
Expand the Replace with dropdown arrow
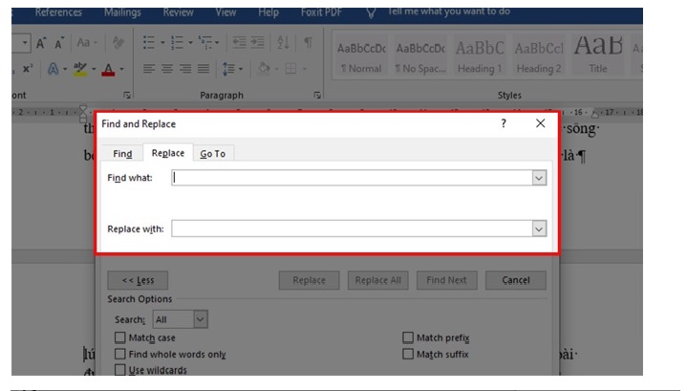coord(539,228)
